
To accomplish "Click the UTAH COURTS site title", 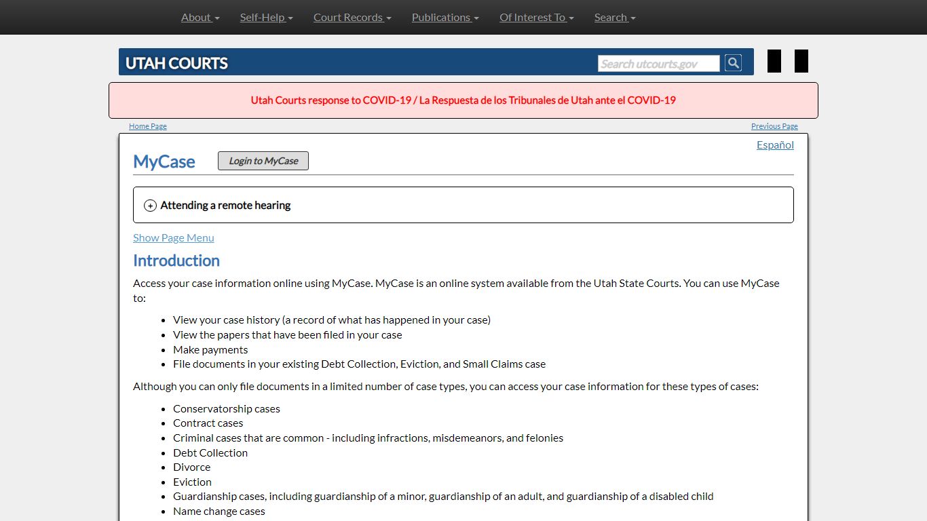I will (x=176, y=63).
